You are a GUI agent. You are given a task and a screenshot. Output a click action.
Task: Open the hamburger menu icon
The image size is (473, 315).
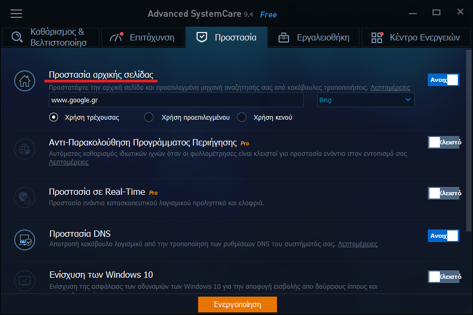(16, 14)
